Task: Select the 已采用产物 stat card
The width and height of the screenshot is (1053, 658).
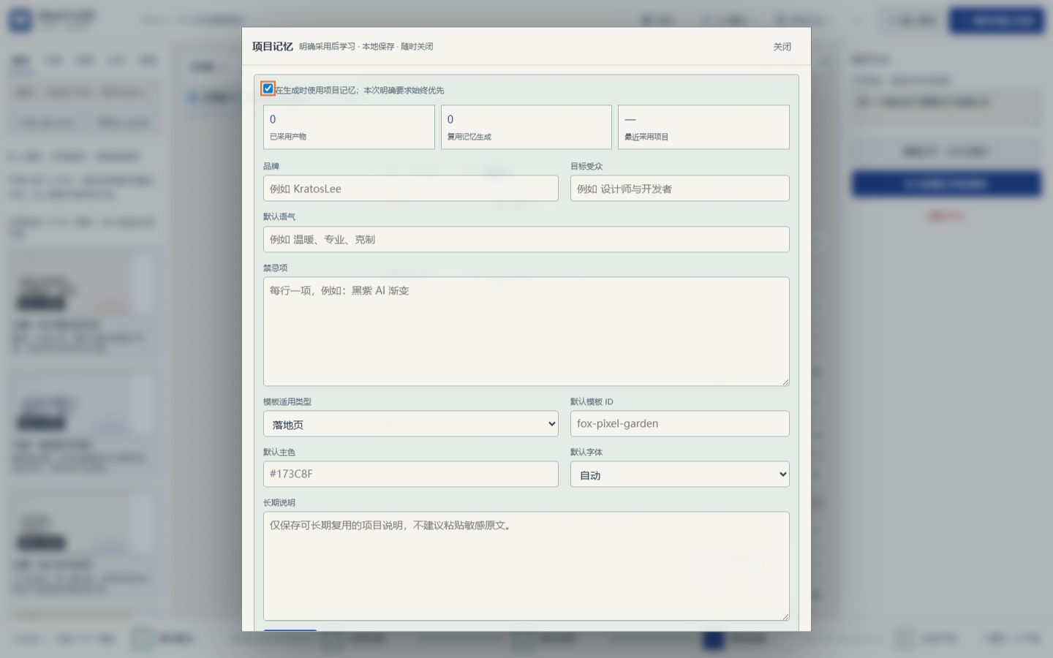Action: pos(349,127)
